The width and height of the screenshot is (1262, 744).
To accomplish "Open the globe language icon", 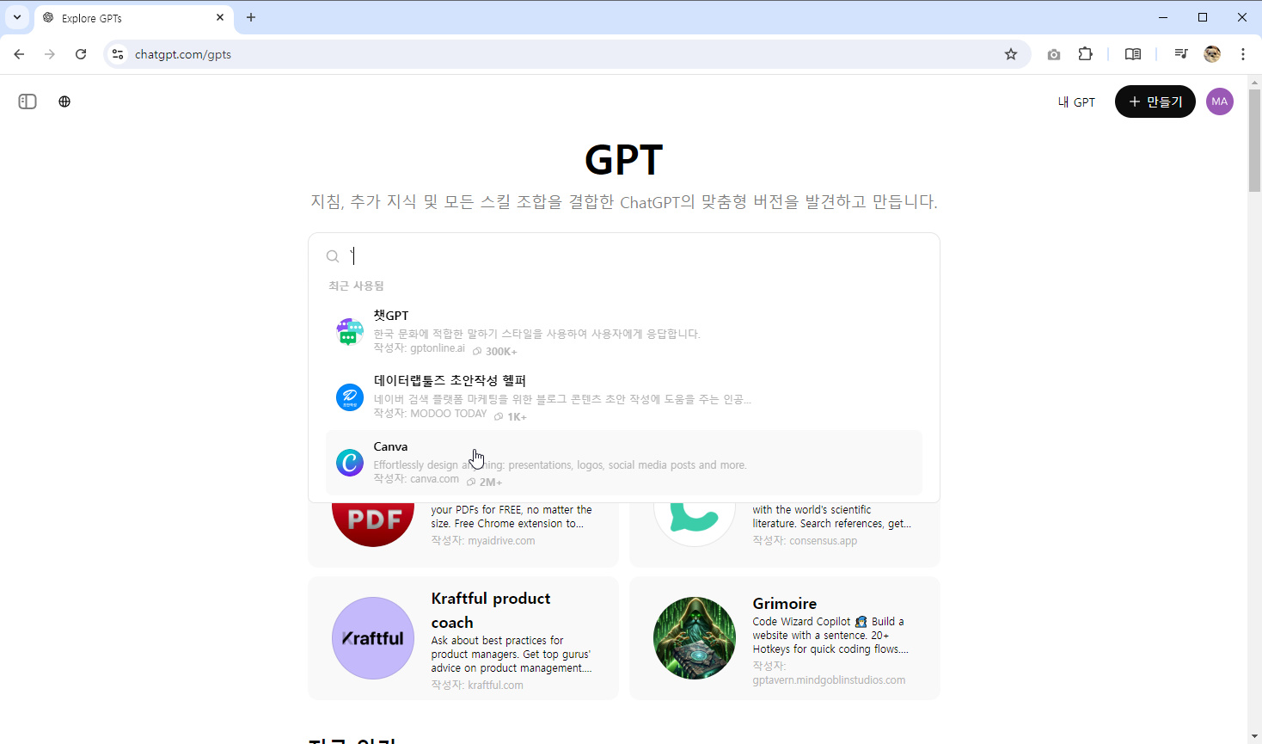I will coord(64,101).
